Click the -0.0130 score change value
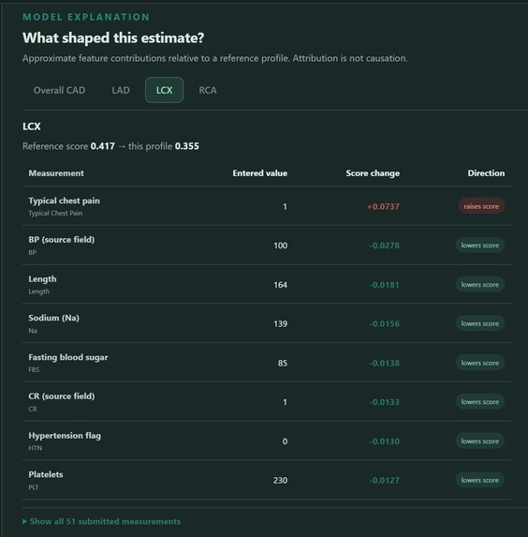This screenshot has height=537, width=528. point(384,441)
